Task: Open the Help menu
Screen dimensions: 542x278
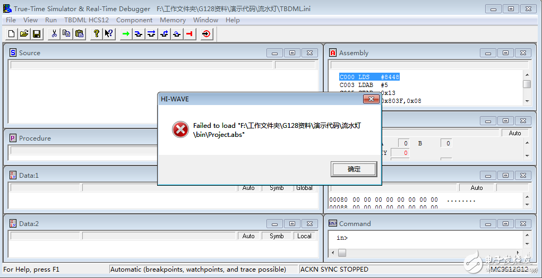Action: (x=233, y=20)
